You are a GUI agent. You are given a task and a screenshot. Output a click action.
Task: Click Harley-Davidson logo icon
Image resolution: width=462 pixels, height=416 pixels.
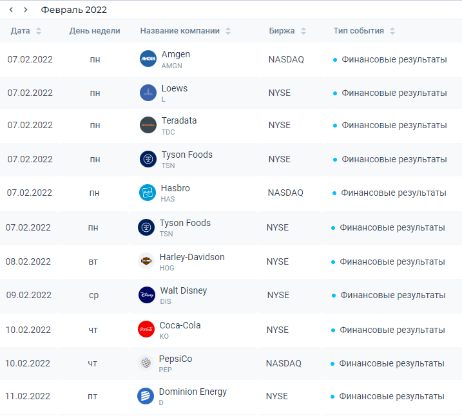(146, 261)
